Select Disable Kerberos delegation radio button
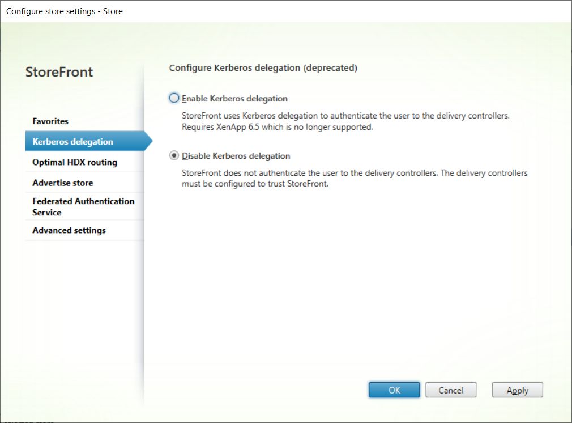Image resolution: width=572 pixels, height=423 pixels. pyautogui.click(x=174, y=156)
